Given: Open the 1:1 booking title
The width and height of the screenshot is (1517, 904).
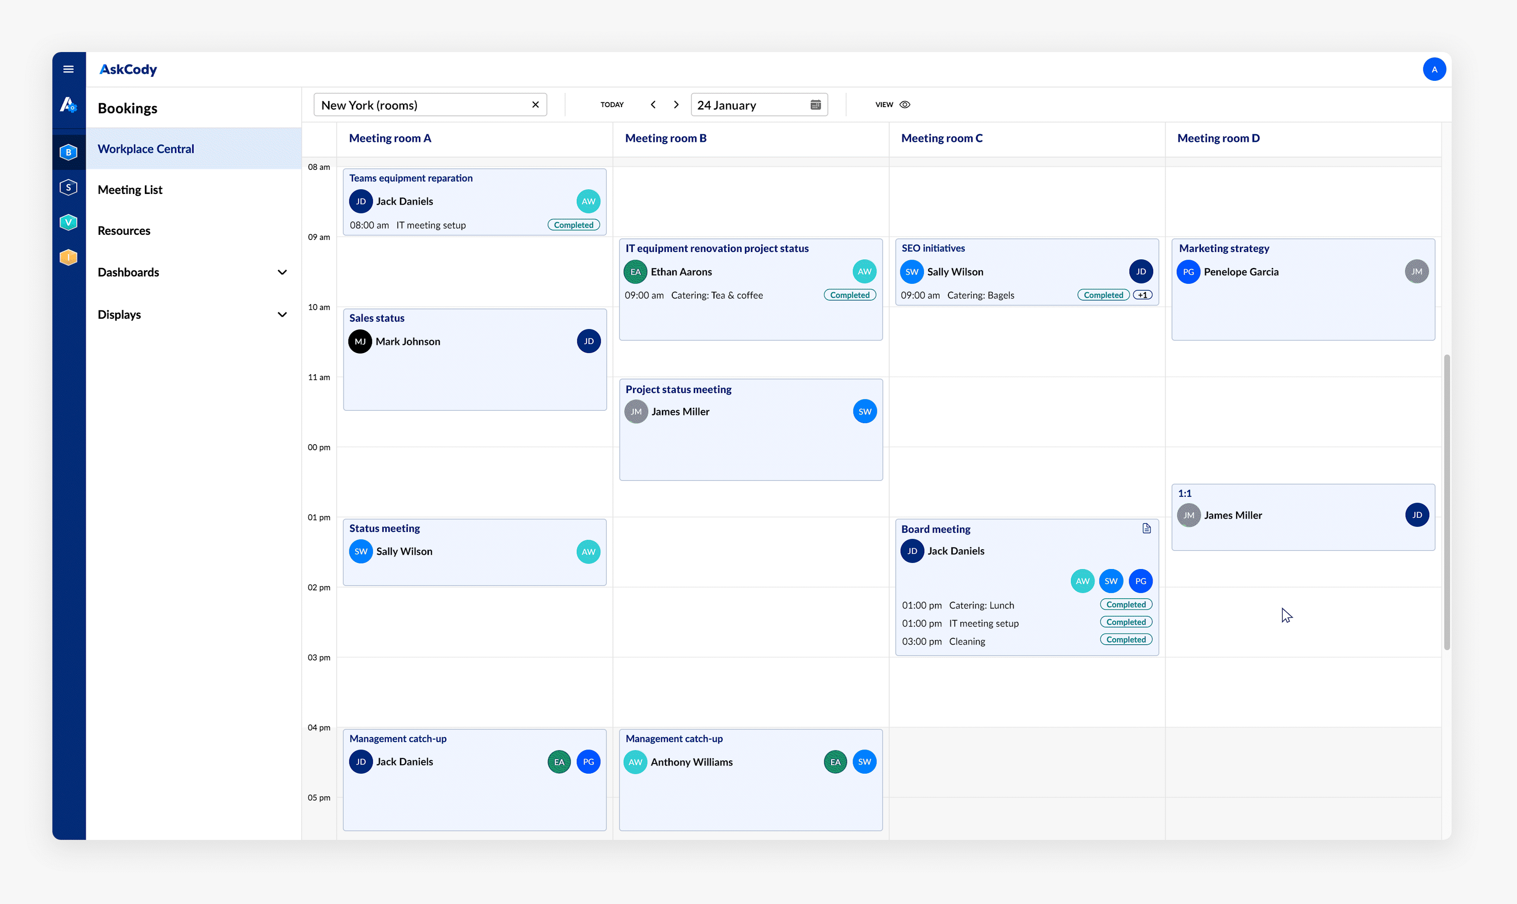Looking at the screenshot, I should click(x=1185, y=493).
